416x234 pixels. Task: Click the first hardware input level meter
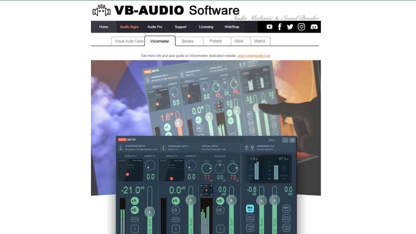123,216
